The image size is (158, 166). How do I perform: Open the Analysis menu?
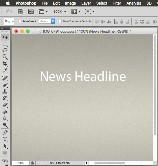[134, 3]
